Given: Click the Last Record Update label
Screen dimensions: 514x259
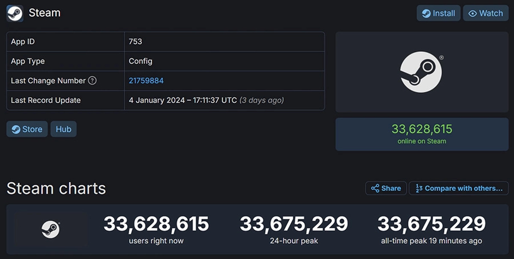Looking at the screenshot, I should (46, 100).
